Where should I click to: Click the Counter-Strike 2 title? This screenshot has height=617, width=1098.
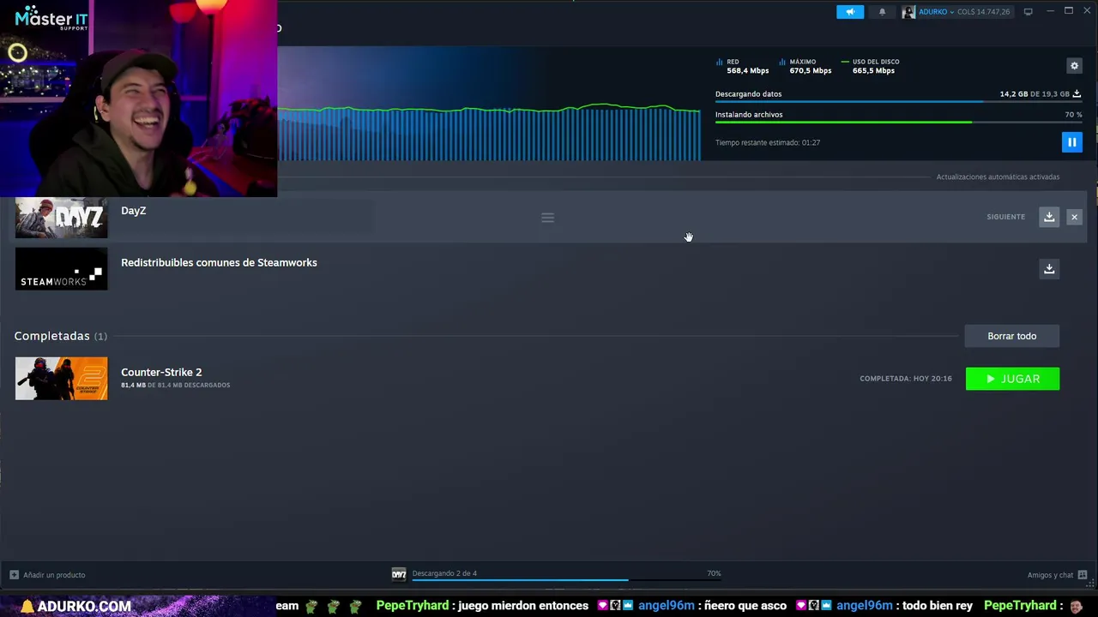[x=161, y=372]
